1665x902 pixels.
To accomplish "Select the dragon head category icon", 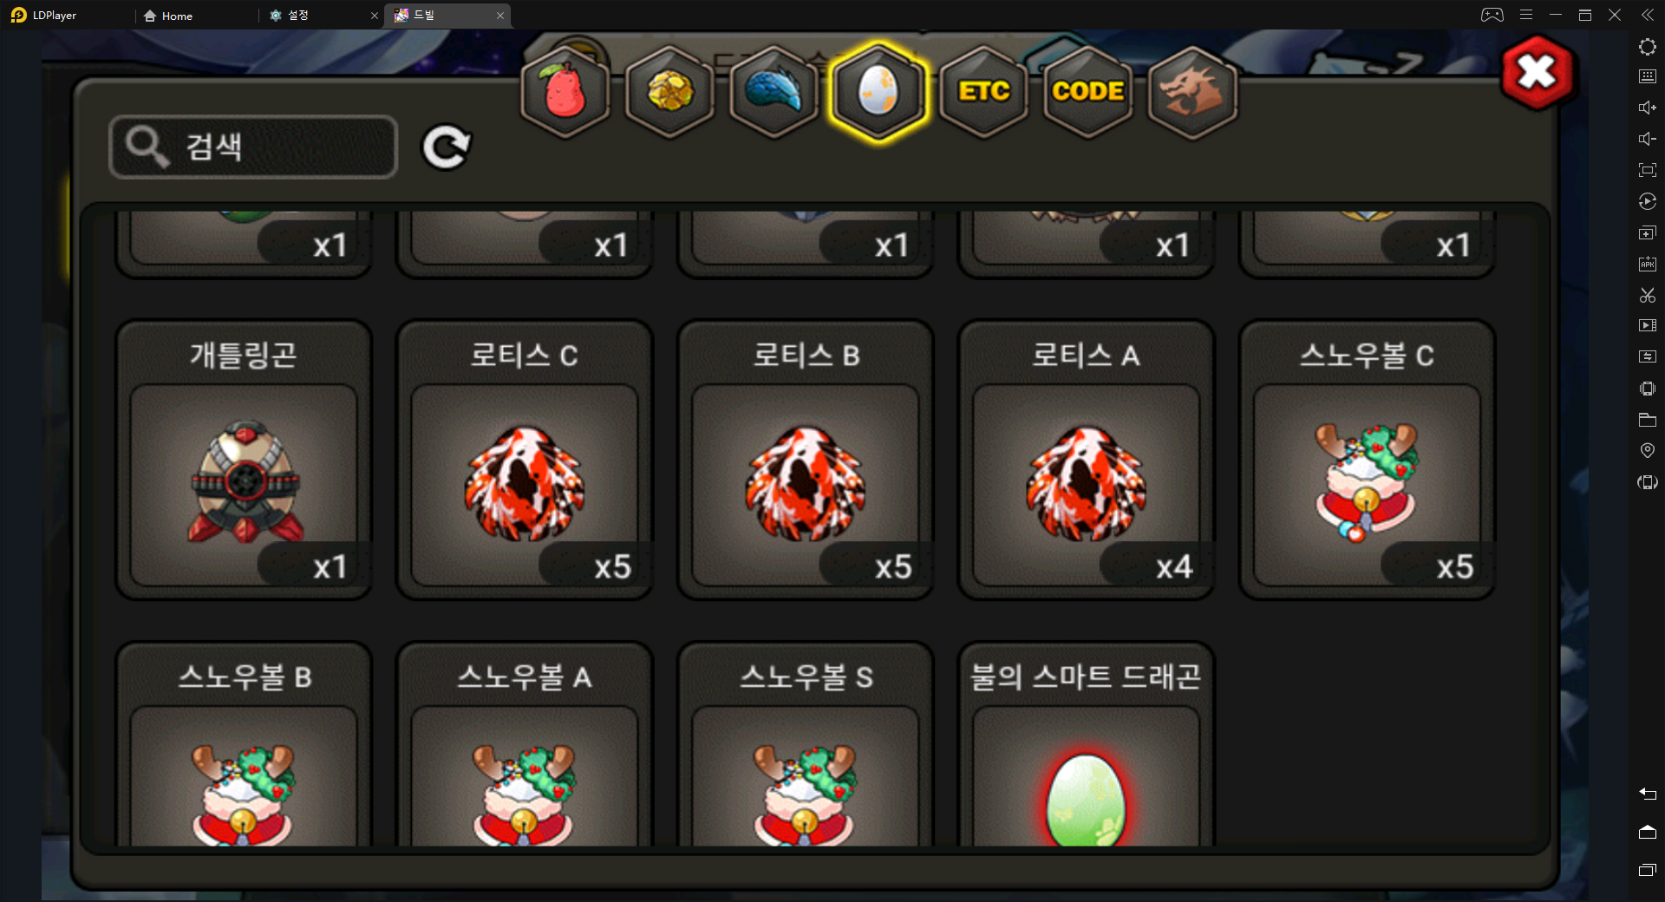I will pos(1192,91).
